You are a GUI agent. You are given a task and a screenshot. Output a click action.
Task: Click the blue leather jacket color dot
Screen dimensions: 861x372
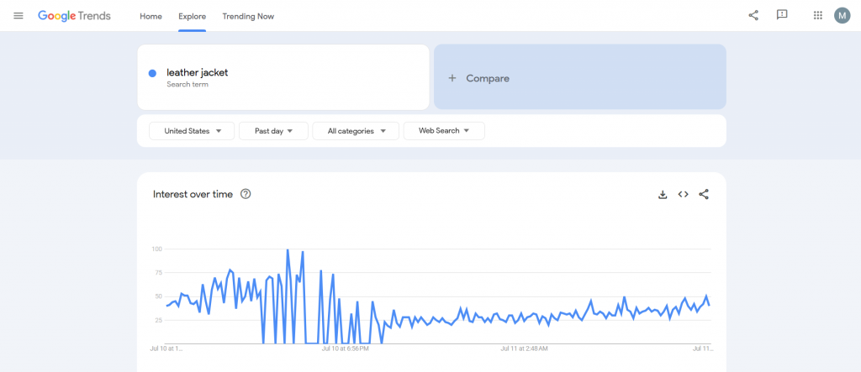(152, 73)
